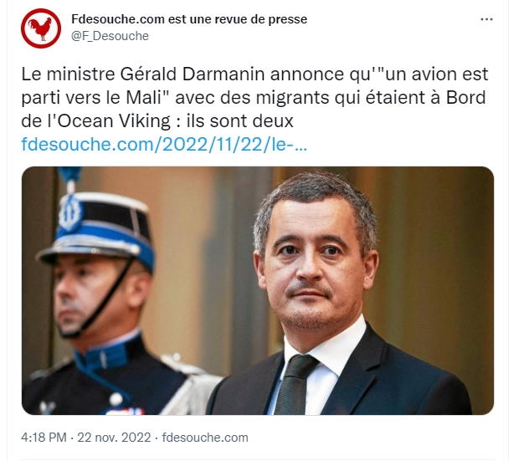Click the @F_Desouche handle
The width and height of the screenshot is (519, 461).
(x=110, y=36)
